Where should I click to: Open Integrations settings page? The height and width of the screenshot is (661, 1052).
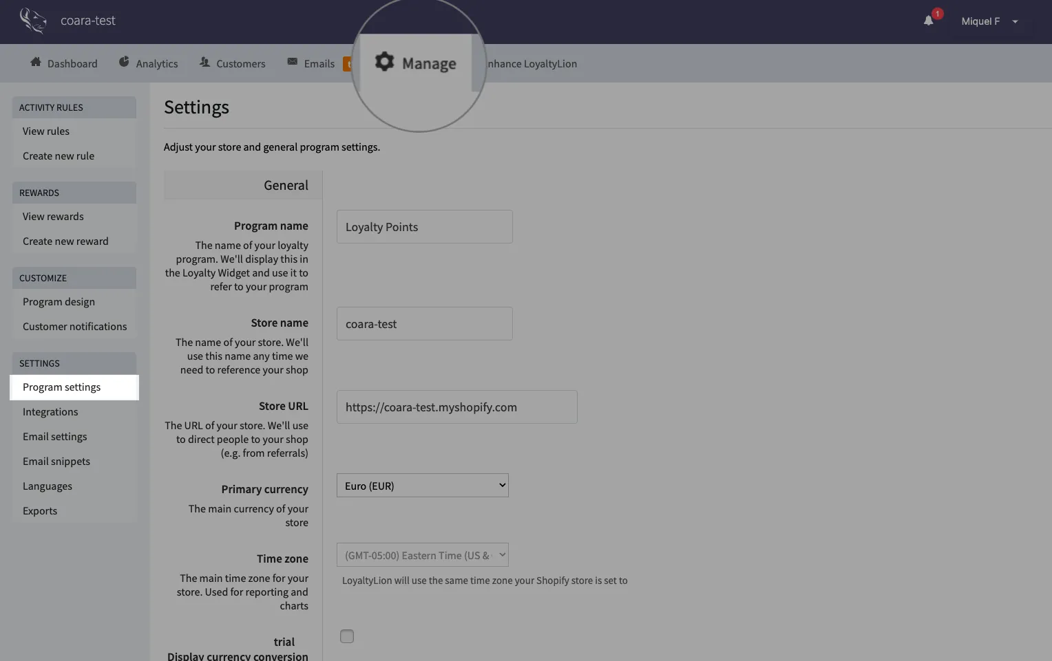tap(50, 412)
